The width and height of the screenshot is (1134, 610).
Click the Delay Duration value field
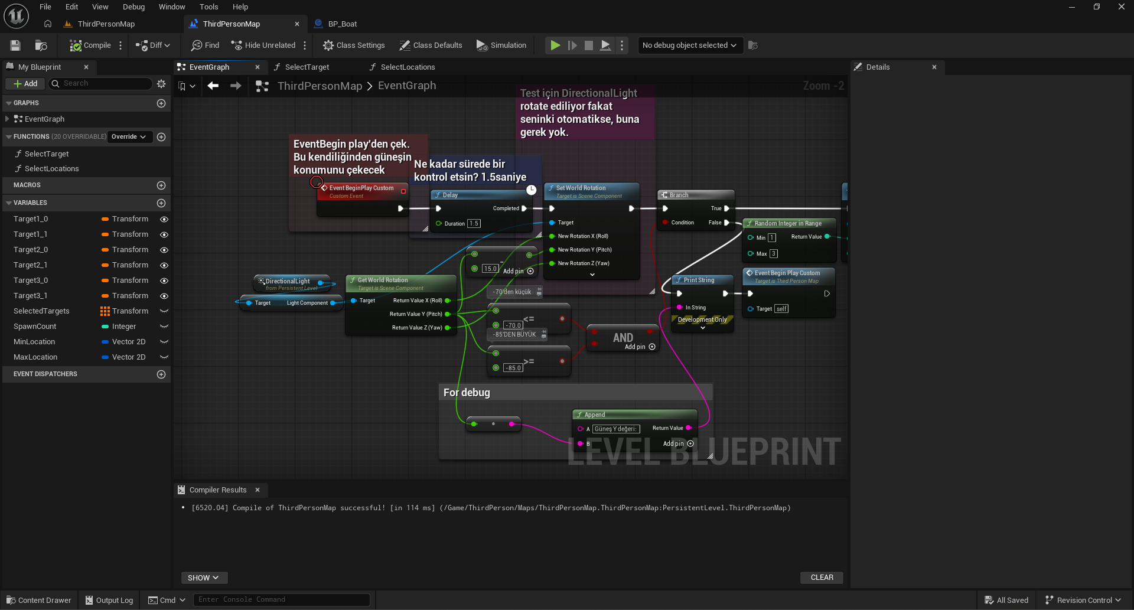tap(474, 224)
